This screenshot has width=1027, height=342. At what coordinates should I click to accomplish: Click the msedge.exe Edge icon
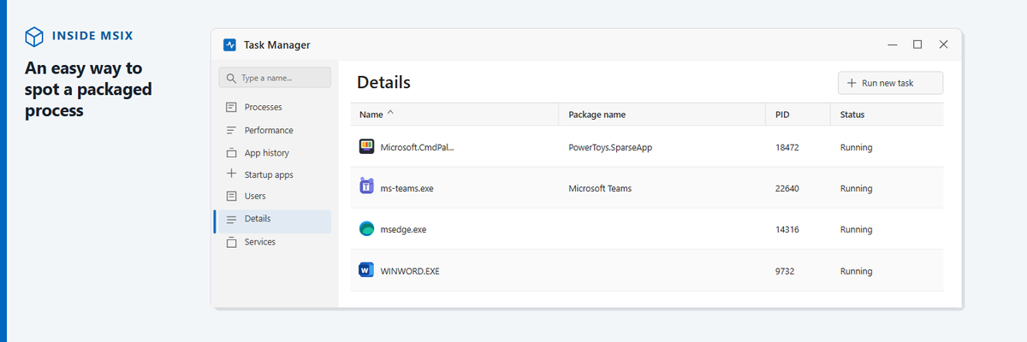pyautogui.click(x=366, y=229)
